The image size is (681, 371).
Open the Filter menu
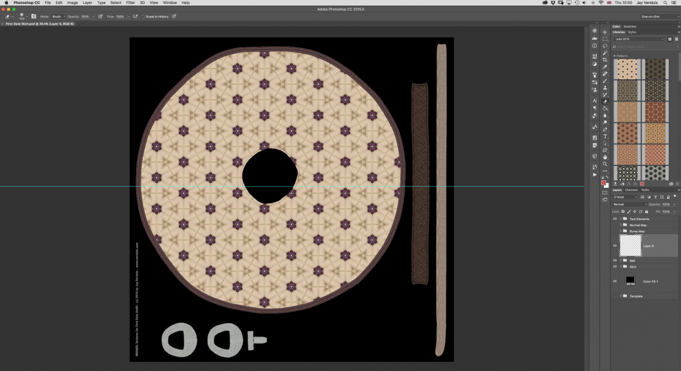[130, 3]
